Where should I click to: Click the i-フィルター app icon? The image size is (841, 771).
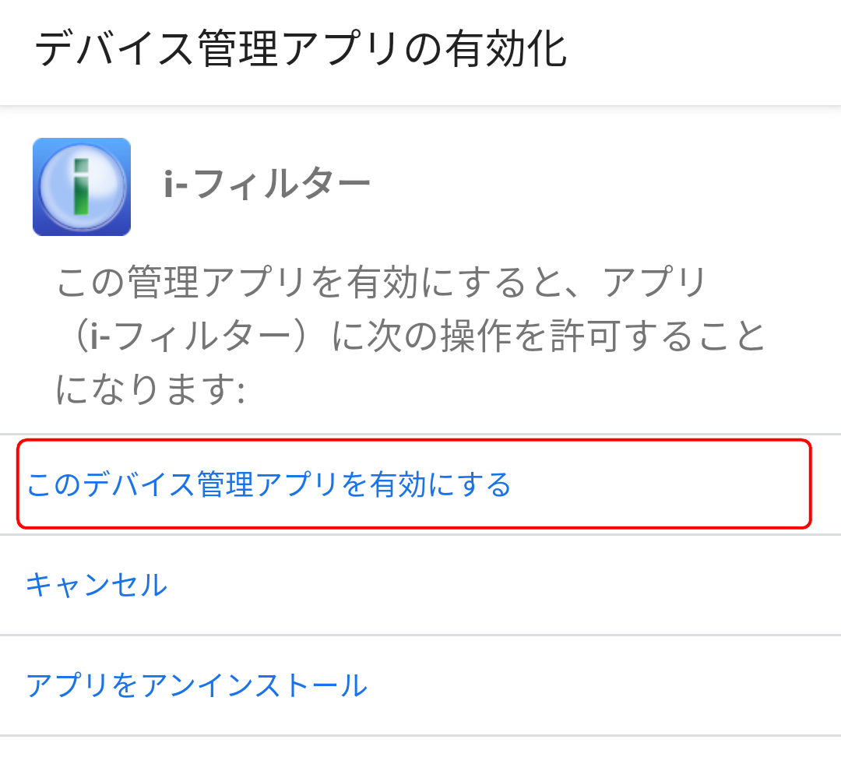click(x=82, y=187)
